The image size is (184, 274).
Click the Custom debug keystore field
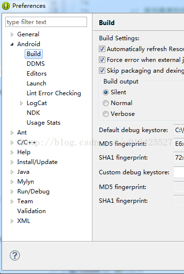point(179,172)
